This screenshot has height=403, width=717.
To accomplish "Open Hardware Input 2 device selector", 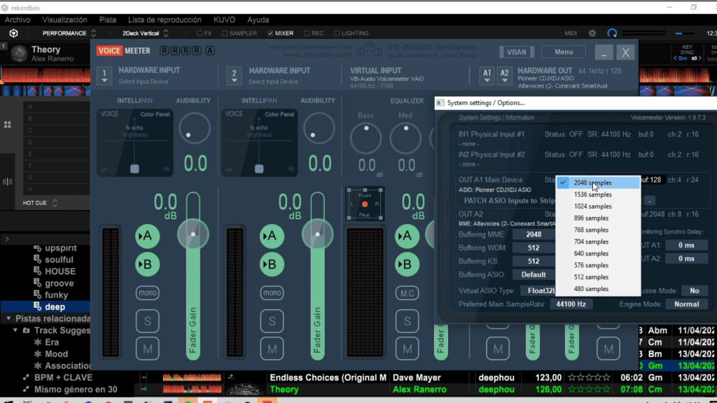I will (234, 76).
